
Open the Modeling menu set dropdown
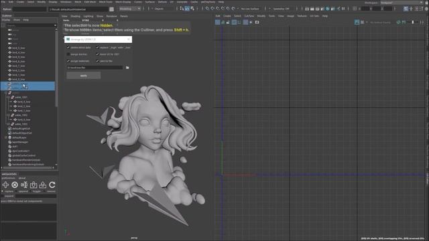[x=130, y=9]
